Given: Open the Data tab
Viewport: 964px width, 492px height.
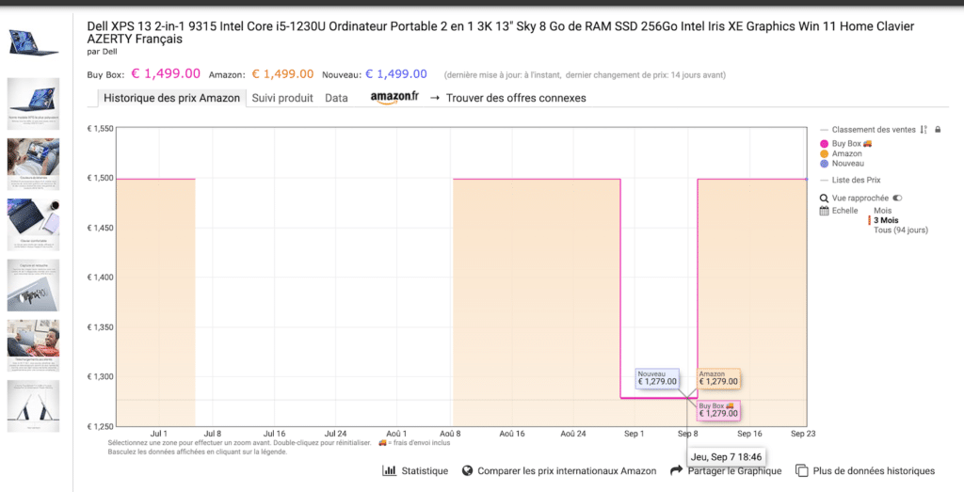Looking at the screenshot, I should click(x=336, y=98).
